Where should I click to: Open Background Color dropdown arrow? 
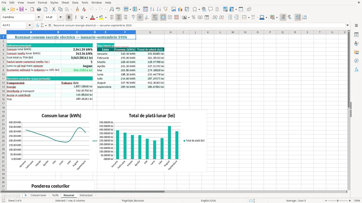click(x=106, y=18)
